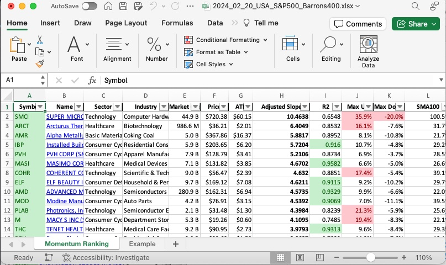The width and height of the screenshot is (446, 265).
Task: Expand the formula bar chevron
Action: [x=441, y=80]
